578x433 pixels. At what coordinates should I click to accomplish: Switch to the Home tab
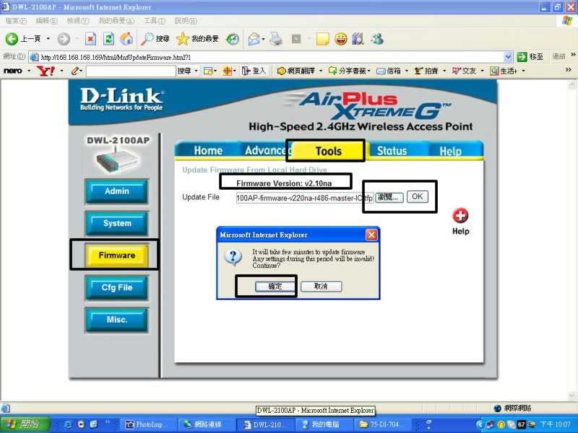(208, 151)
